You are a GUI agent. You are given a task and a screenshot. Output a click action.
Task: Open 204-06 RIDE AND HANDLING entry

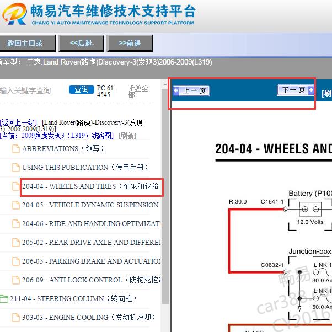point(92,224)
